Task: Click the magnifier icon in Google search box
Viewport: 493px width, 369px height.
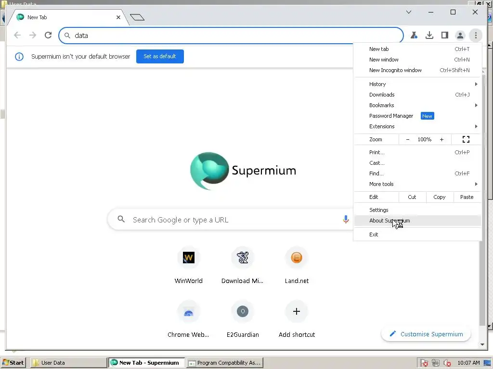Action: click(121, 219)
